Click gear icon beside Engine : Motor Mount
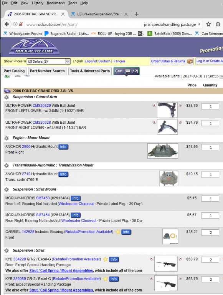The width and height of the screenshot is (223, 295). [x=7, y=138]
